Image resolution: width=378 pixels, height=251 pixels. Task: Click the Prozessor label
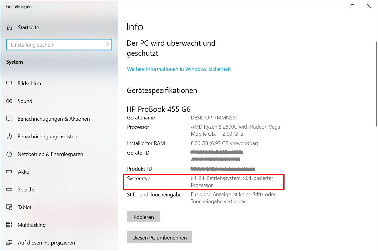pos(138,127)
